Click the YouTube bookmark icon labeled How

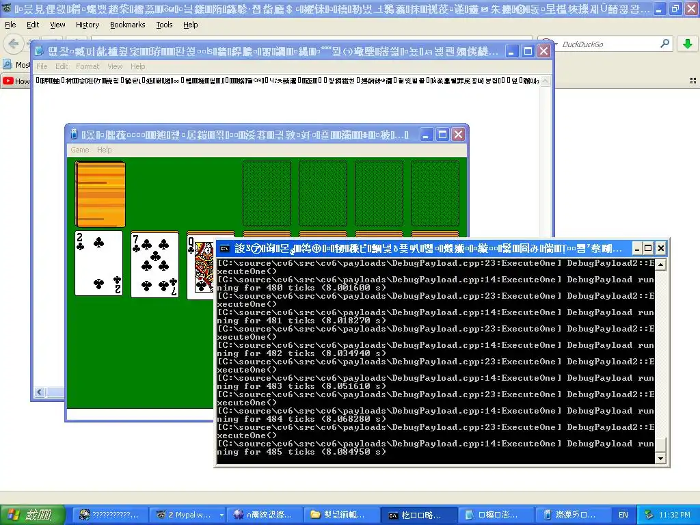click(x=8, y=81)
